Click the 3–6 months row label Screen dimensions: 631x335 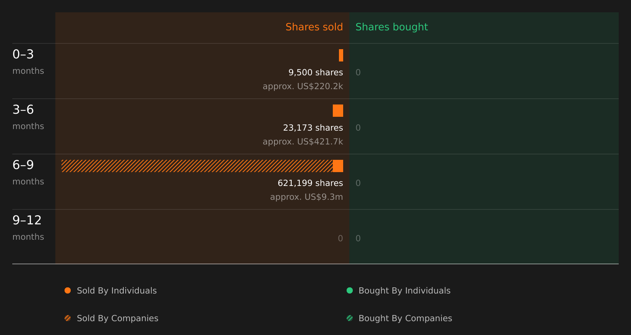28,117
